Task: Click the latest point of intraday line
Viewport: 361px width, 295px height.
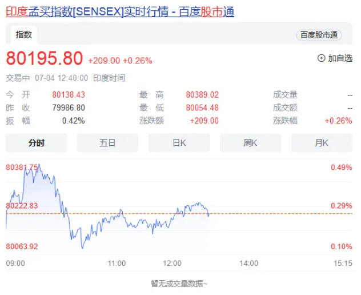Action: 208,216
